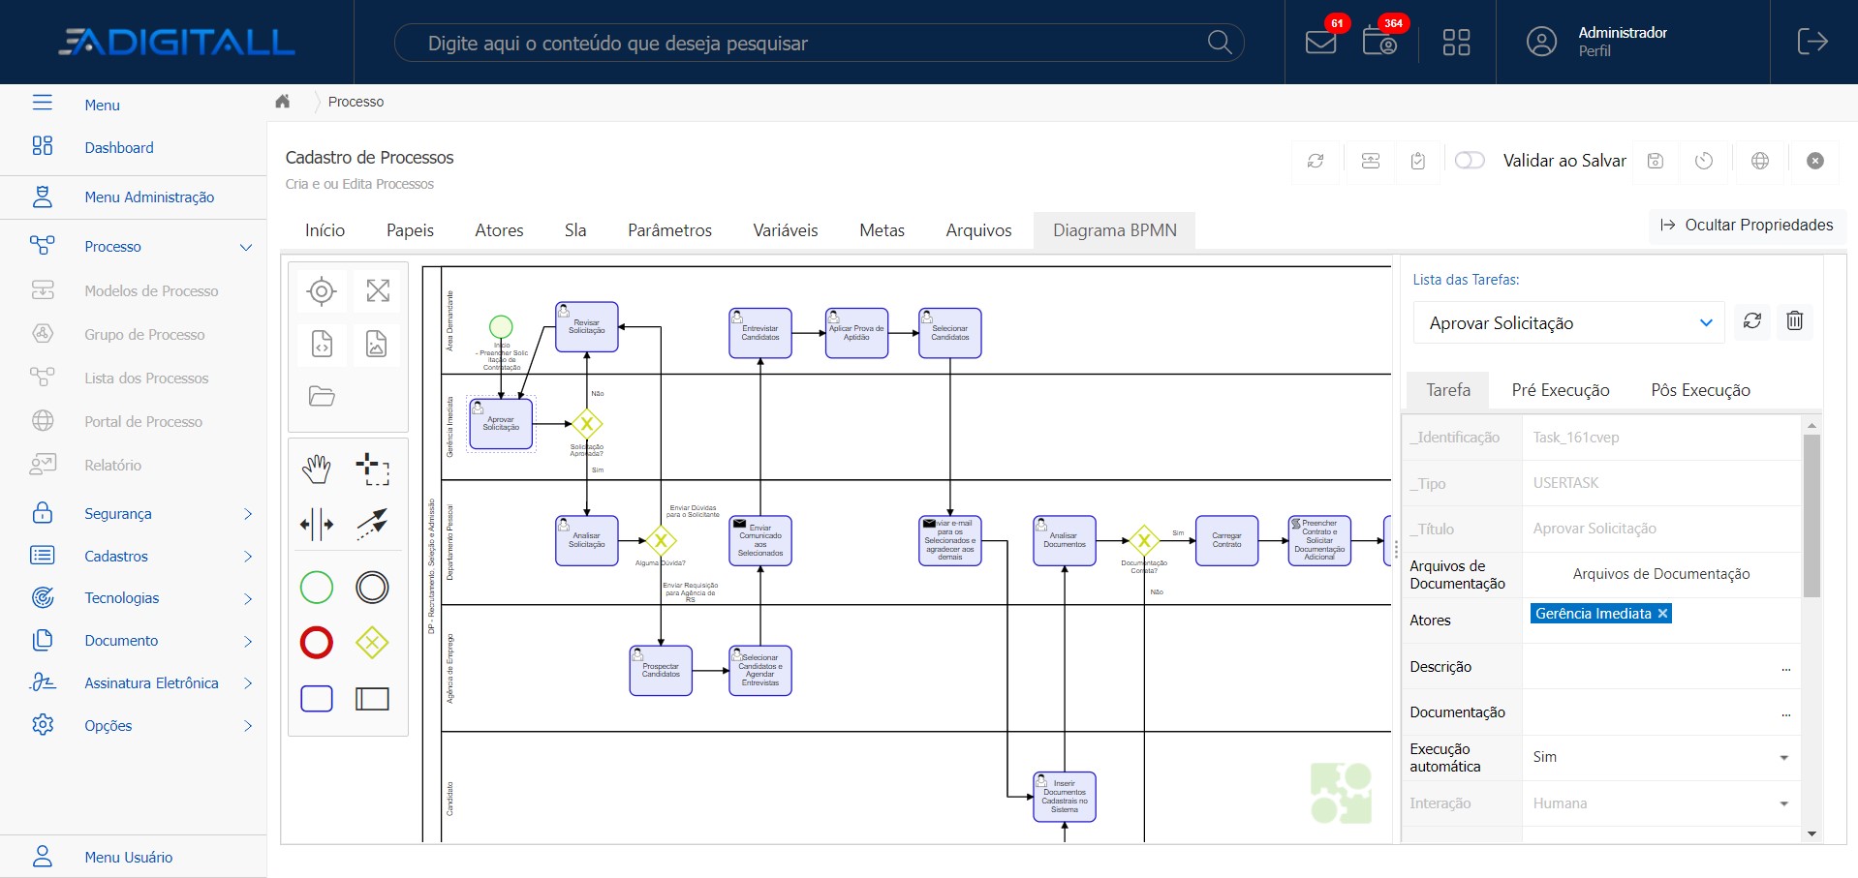The image size is (1858, 878).
Task: Create task rounded rectangle element
Action: tap(317, 699)
